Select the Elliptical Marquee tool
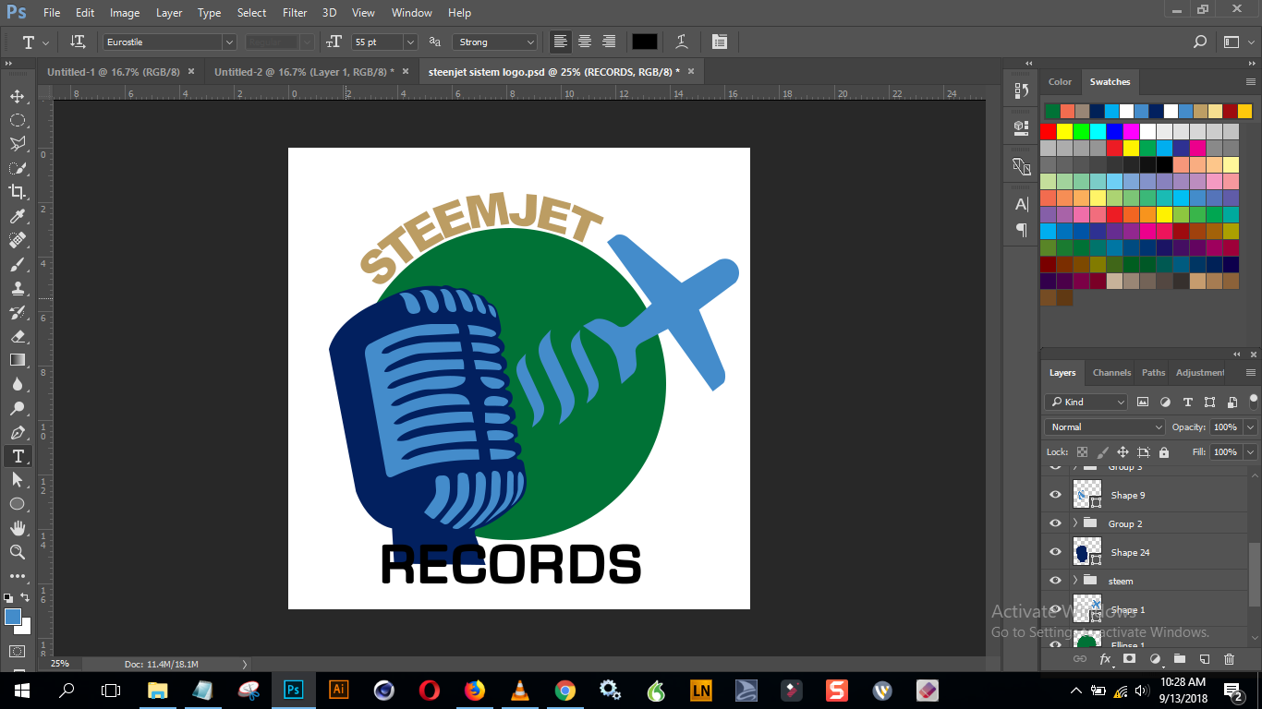Viewport: 1262px width, 709px height. [x=17, y=120]
